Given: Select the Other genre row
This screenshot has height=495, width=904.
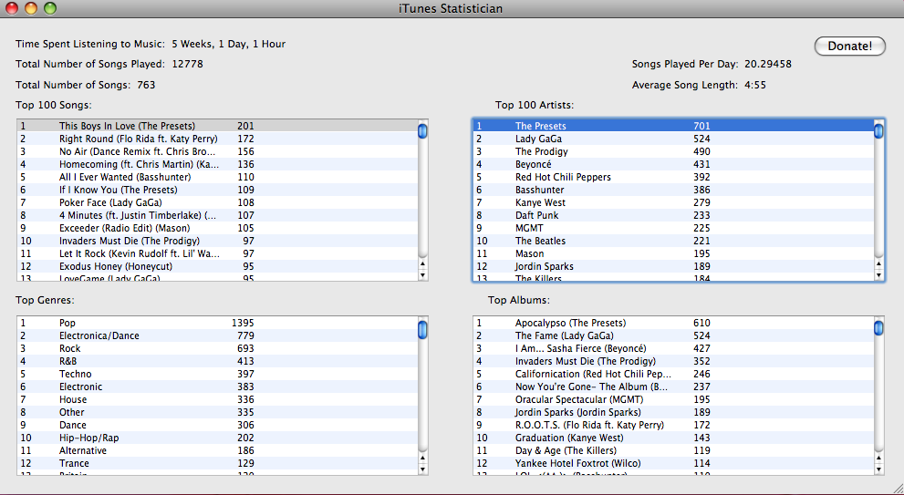Looking at the screenshot, I should point(217,412).
